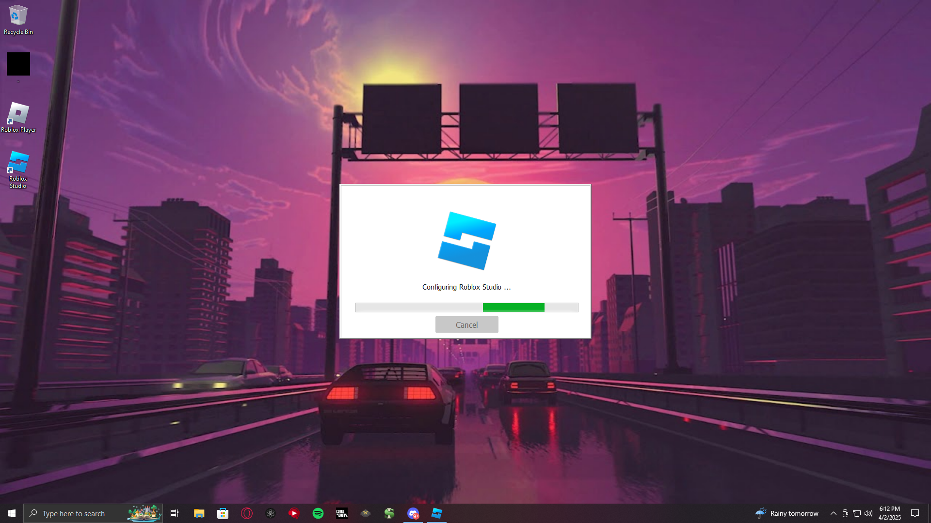Expand the hidden system tray icons
Screen dimensions: 931x523
tap(833, 513)
